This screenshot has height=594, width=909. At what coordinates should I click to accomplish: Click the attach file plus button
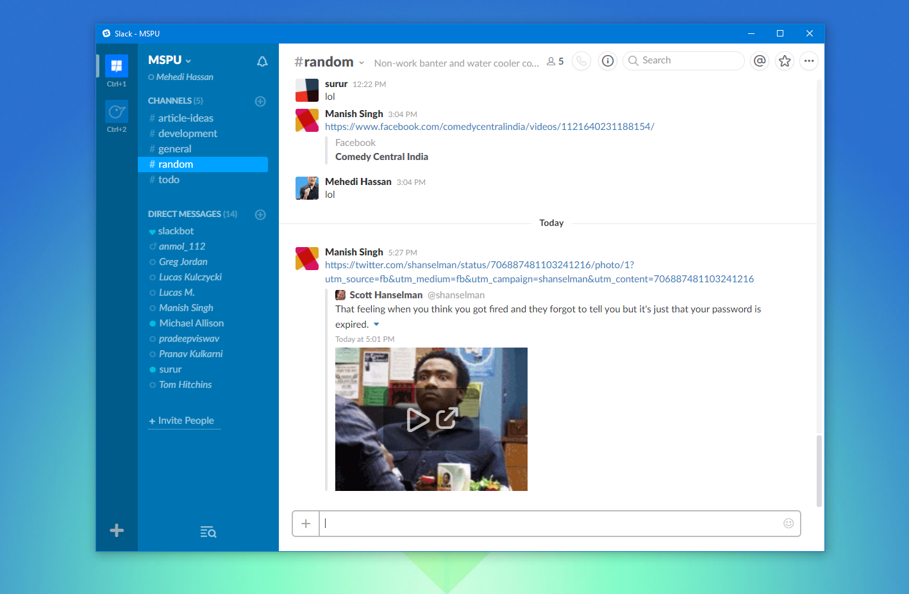(x=306, y=524)
